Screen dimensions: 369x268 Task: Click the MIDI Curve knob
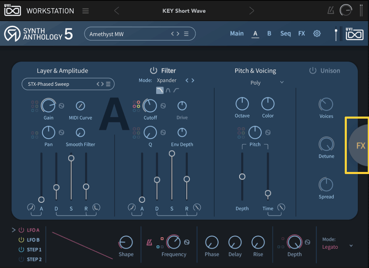click(80, 106)
